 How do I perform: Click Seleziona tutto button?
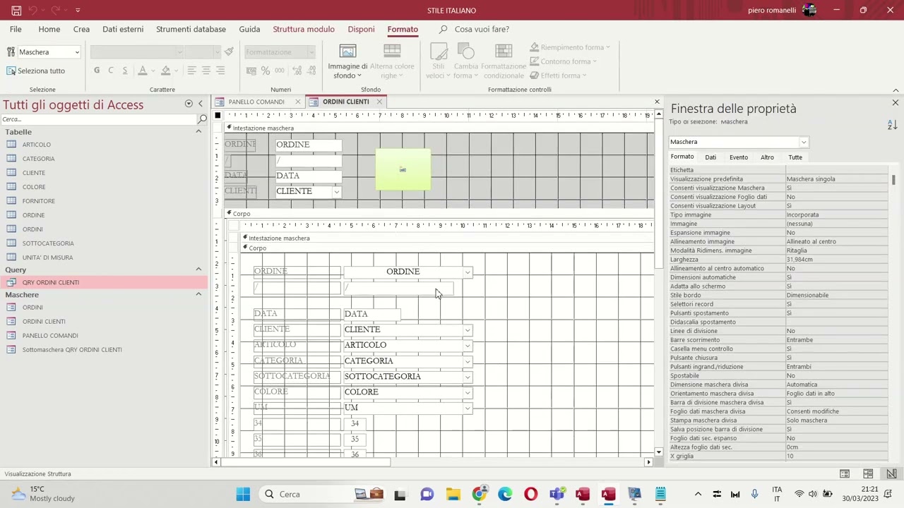click(x=36, y=71)
